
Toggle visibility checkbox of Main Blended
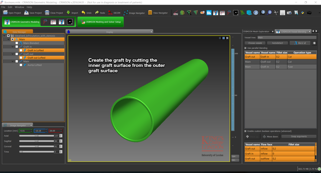click(x=17, y=43)
